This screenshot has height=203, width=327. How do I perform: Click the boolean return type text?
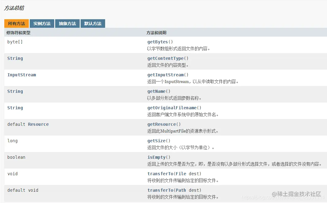[x=16, y=157]
